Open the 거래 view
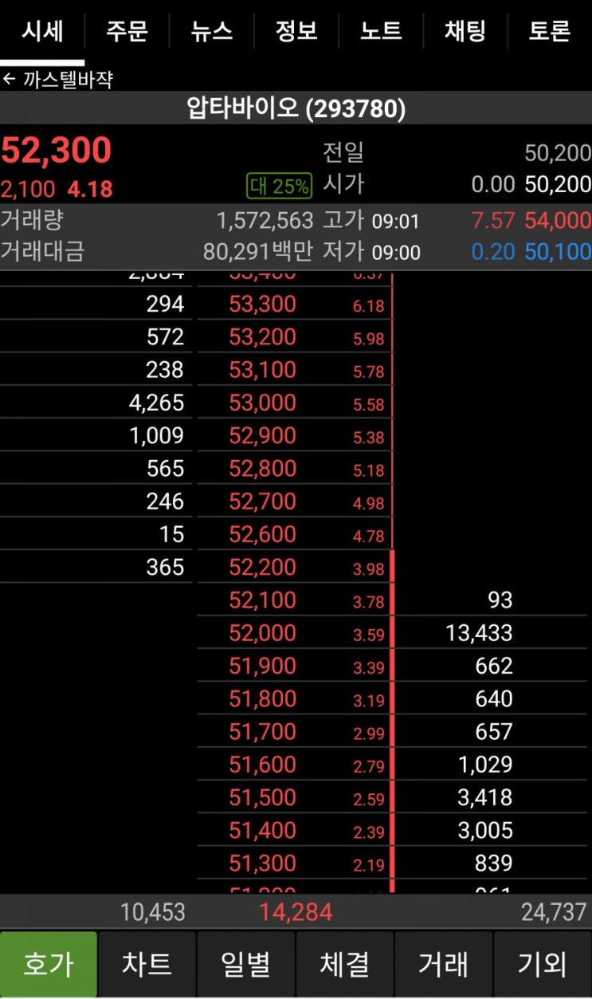The height and width of the screenshot is (999, 592). [444, 964]
